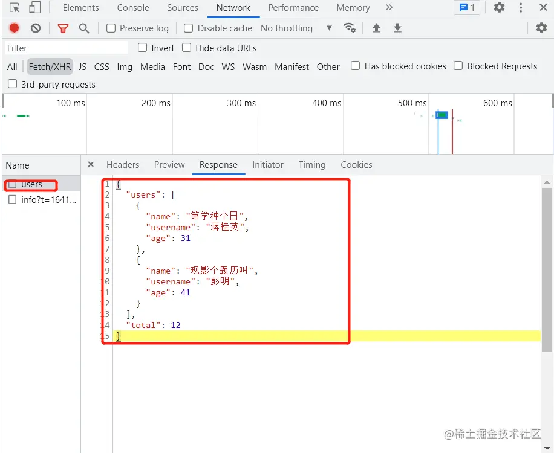Stop recording network log
Viewport: 554px width, 453px height.
coord(14,28)
